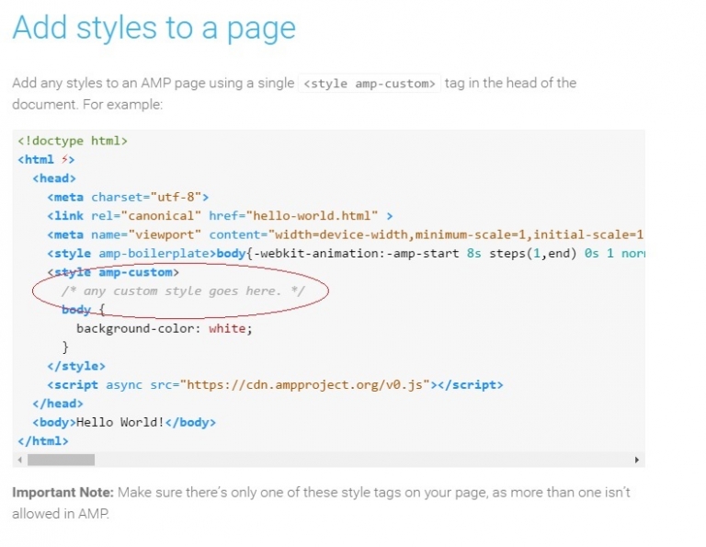706x547 pixels.
Task: Click the inline <style amp-custom> code snippet
Action: pos(370,84)
